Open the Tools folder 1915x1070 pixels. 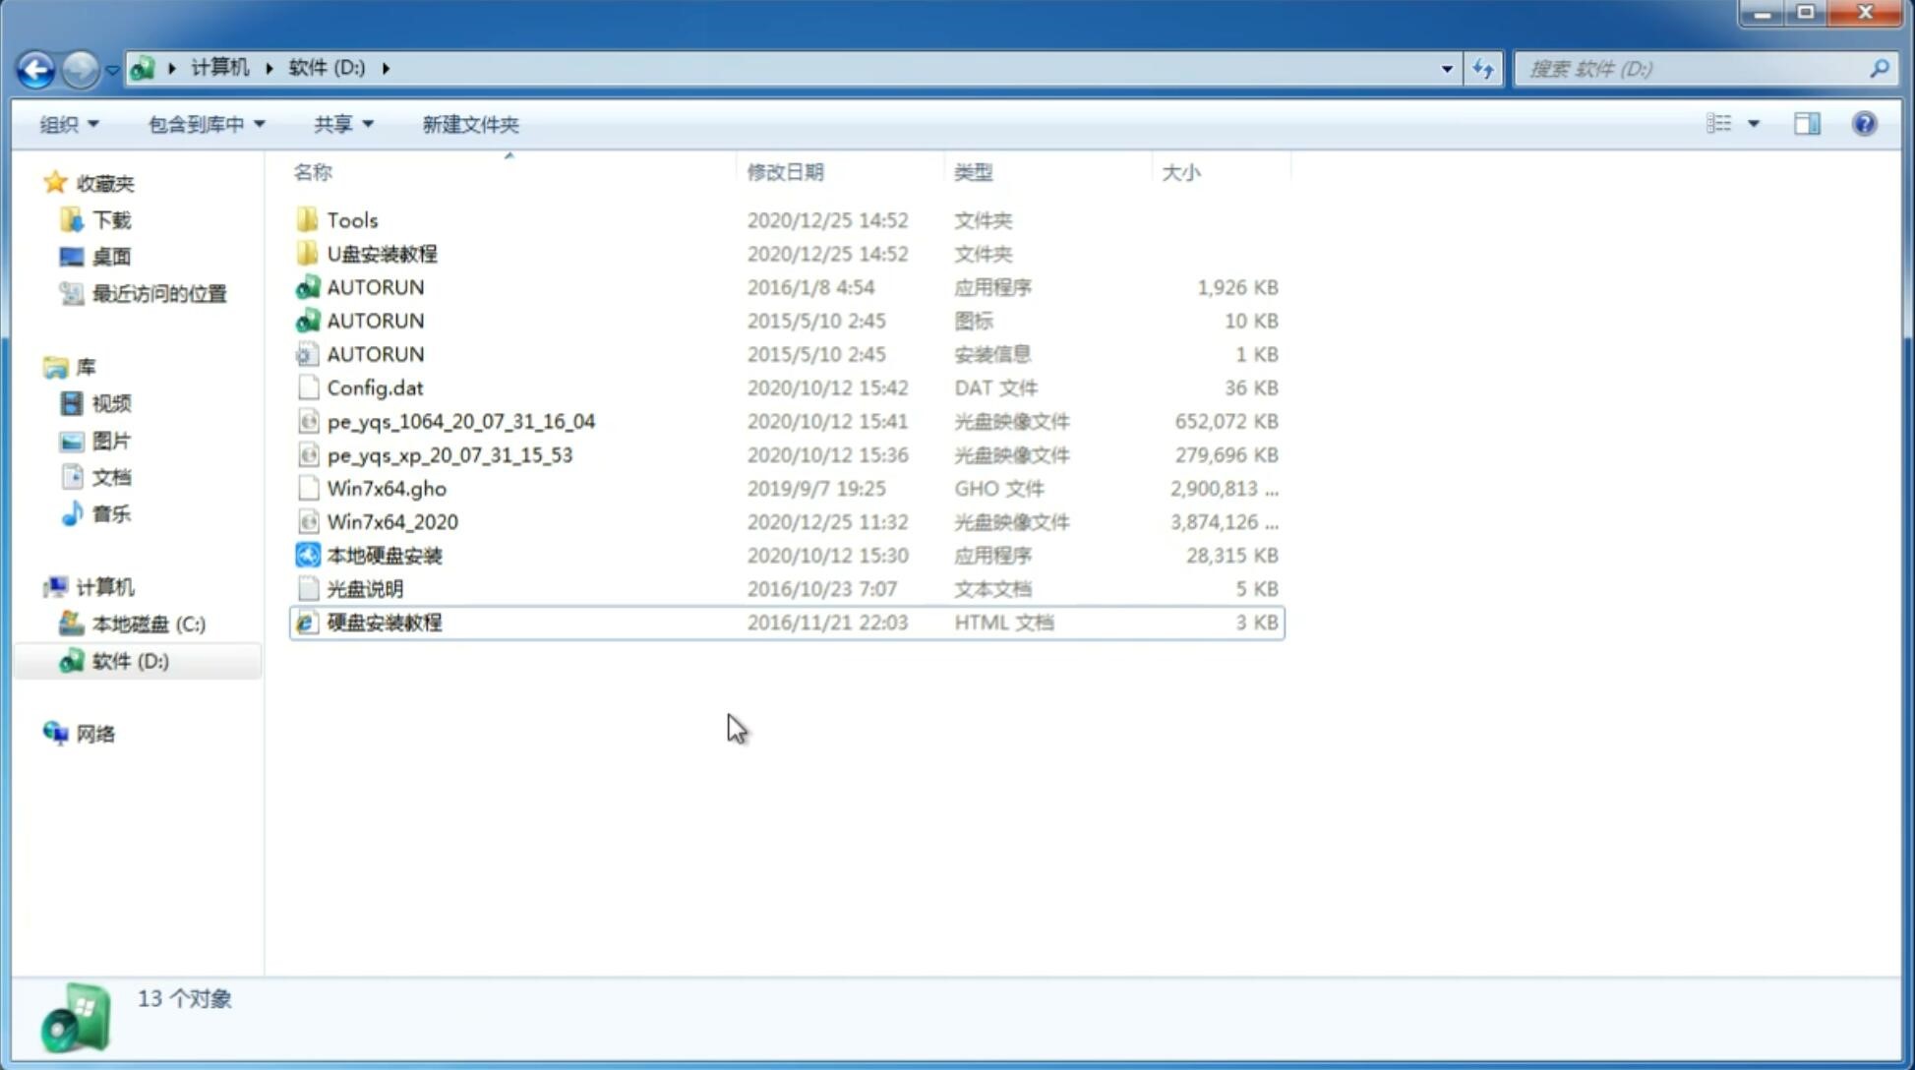pyautogui.click(x=352, y=219)
